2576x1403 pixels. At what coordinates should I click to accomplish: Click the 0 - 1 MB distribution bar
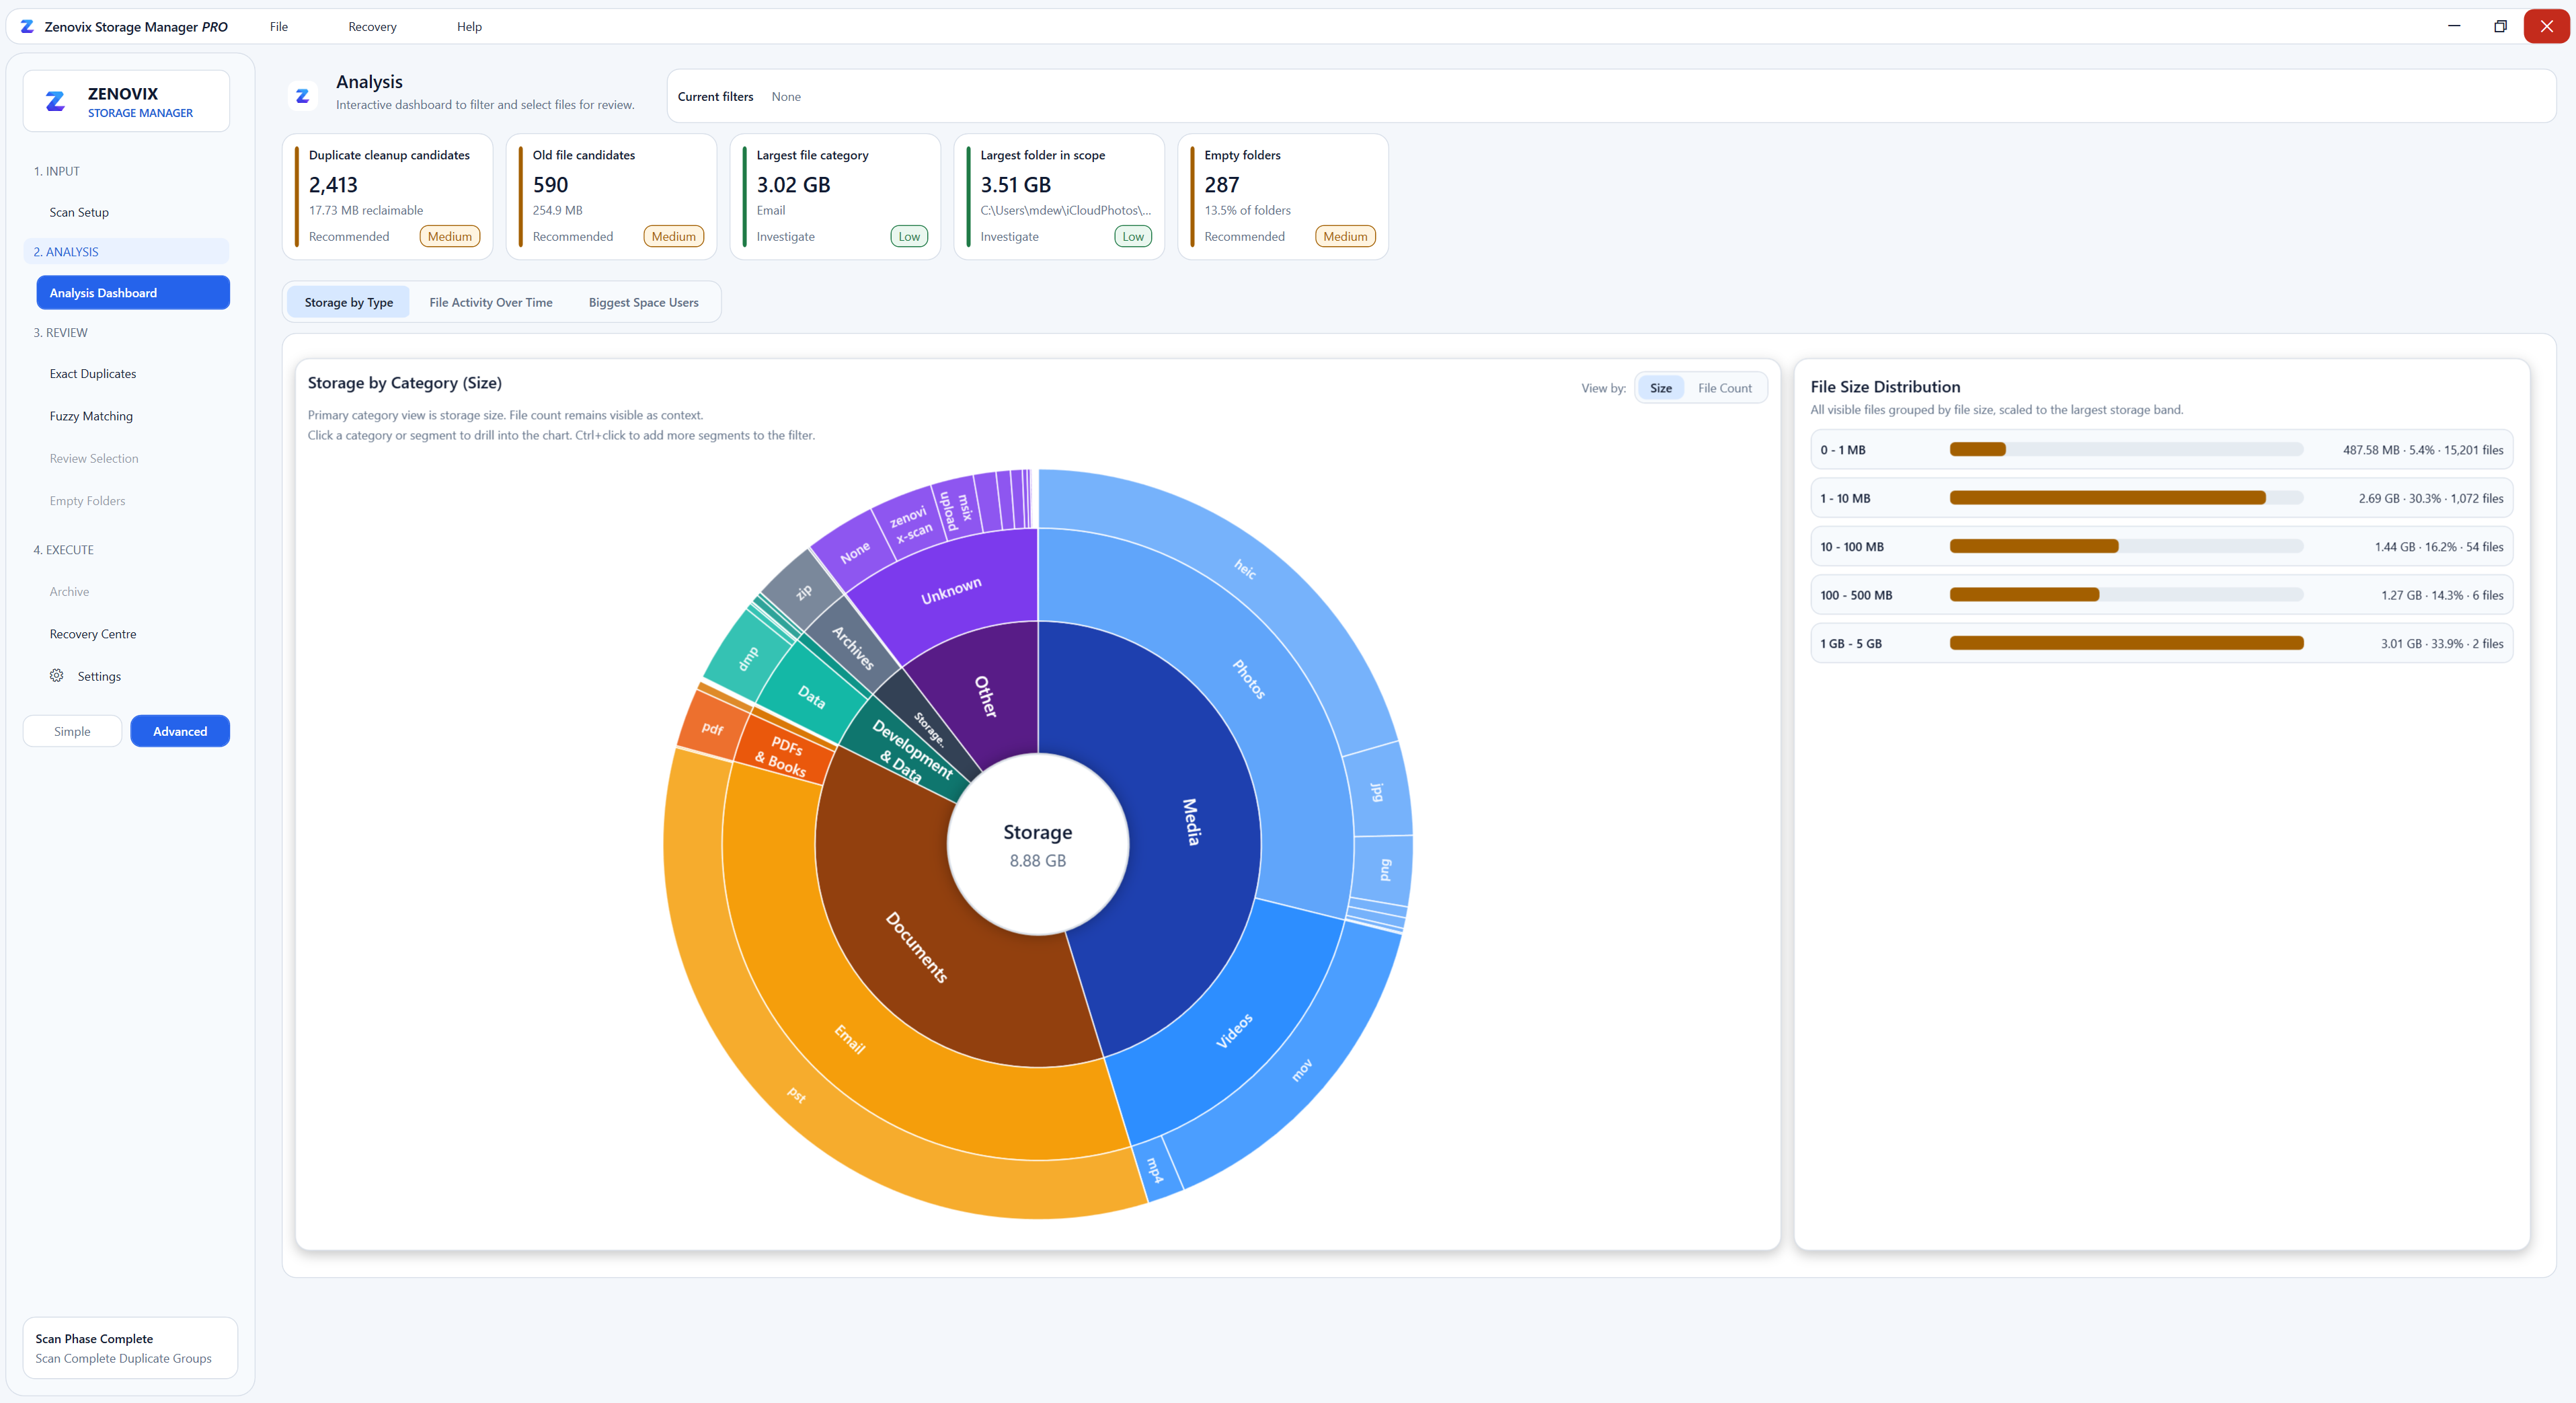click(x=2126, y=450)
